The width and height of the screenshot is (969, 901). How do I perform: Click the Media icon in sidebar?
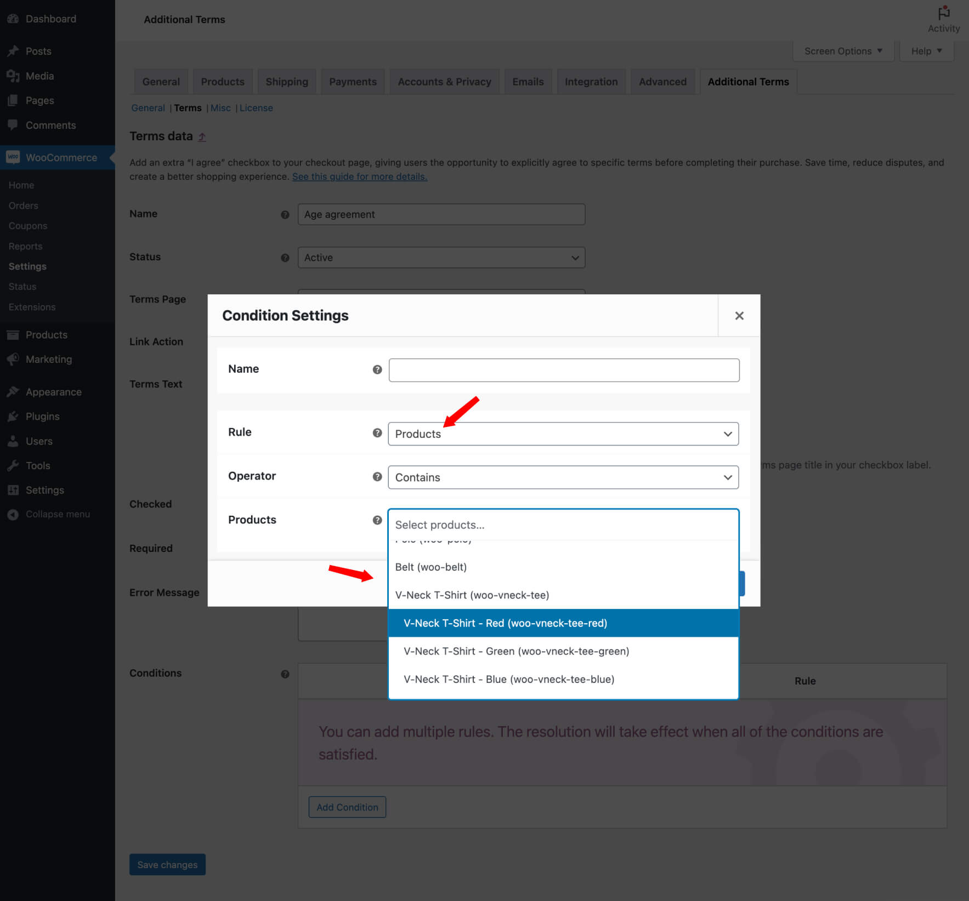[x=13, y=76]
